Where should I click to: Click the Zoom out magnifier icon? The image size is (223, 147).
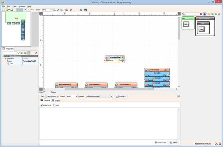[58, 10]
